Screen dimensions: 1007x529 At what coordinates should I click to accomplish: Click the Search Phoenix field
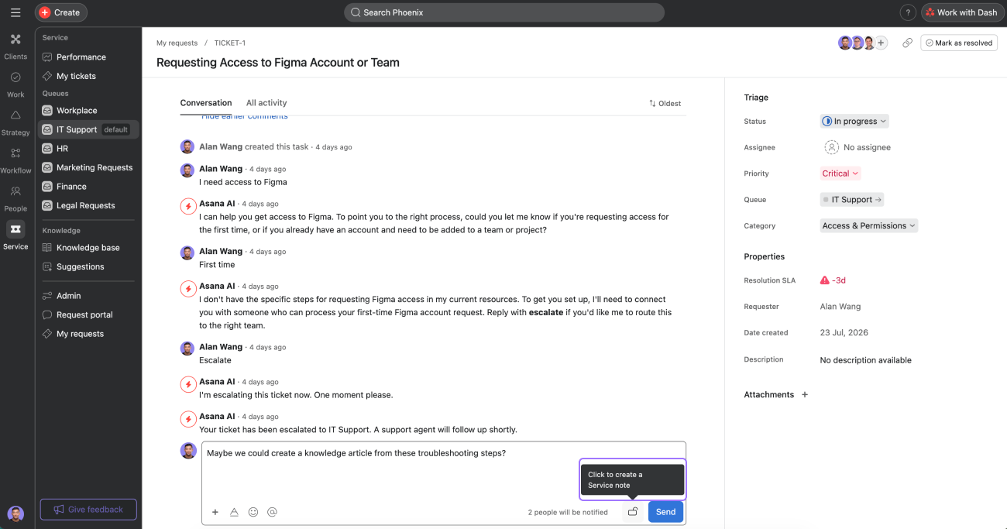click(x=504, y=12)
